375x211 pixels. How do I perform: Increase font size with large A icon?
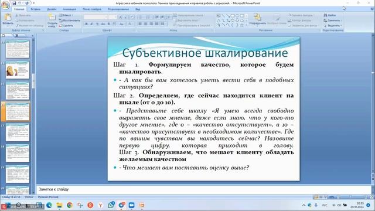(x=121, y=17)
